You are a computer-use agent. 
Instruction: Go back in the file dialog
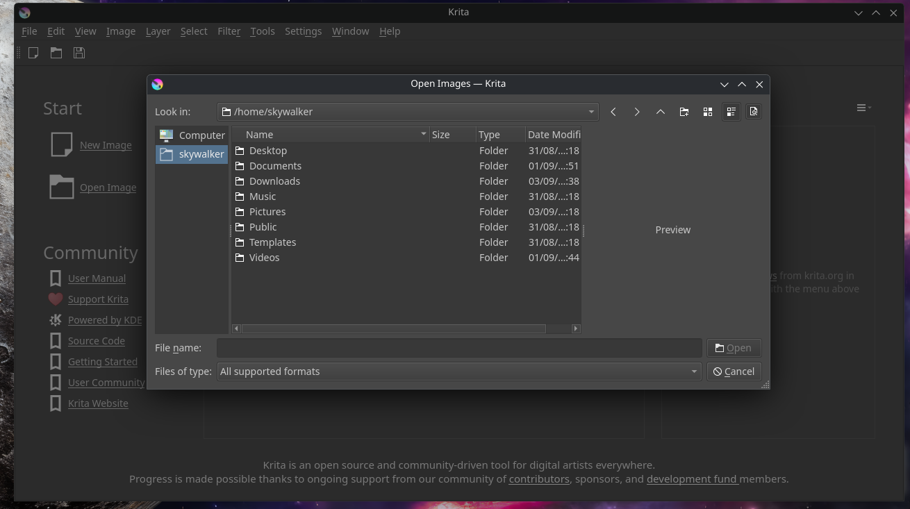pyautogui.click(x=613, y=112)
